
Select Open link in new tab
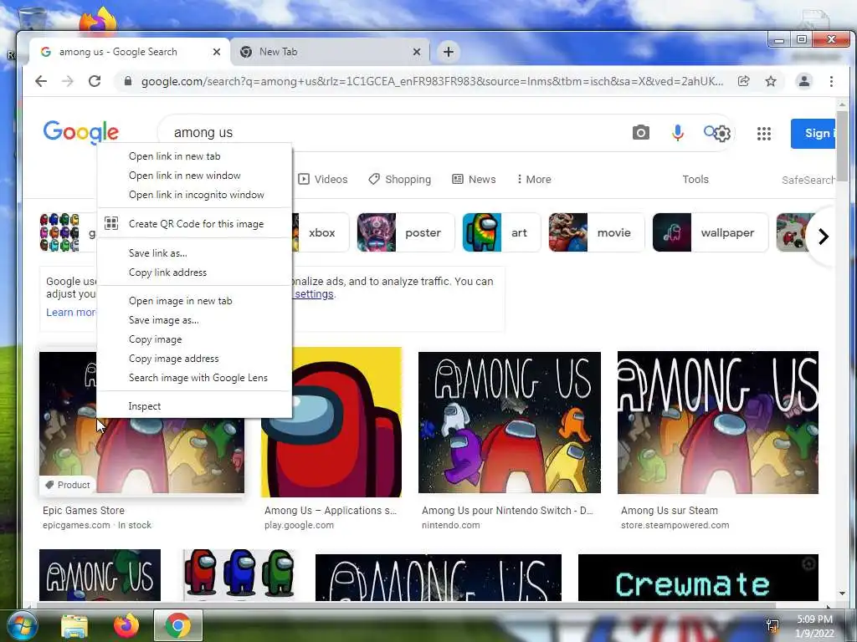point(194,156)
